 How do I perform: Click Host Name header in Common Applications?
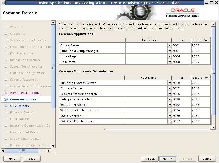[x=148, y=40]
